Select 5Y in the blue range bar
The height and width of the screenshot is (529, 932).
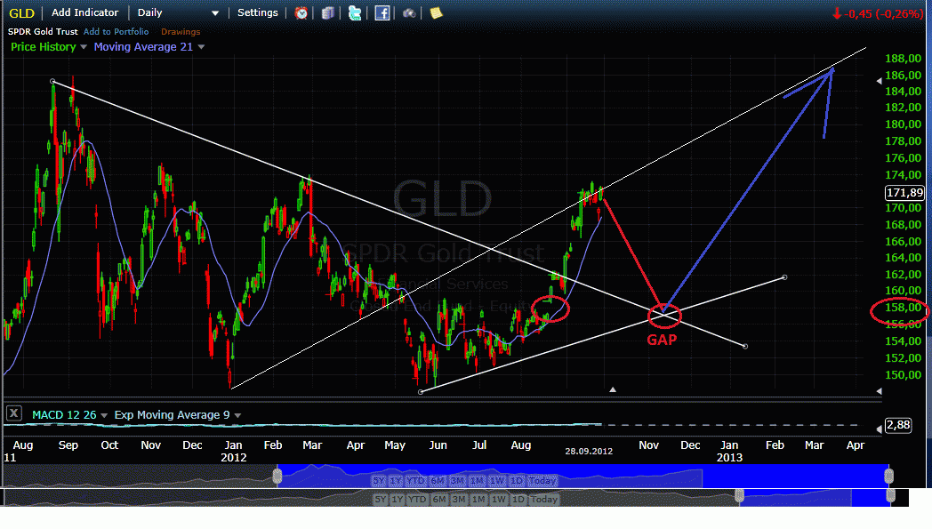(379, 480)
